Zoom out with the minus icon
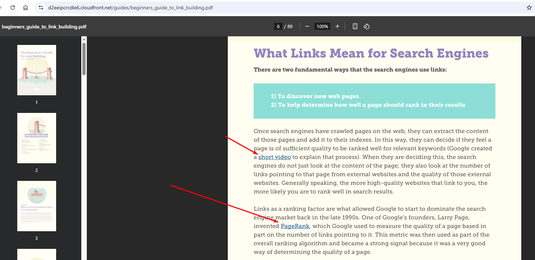535x260 pixels. pos(307,26)
